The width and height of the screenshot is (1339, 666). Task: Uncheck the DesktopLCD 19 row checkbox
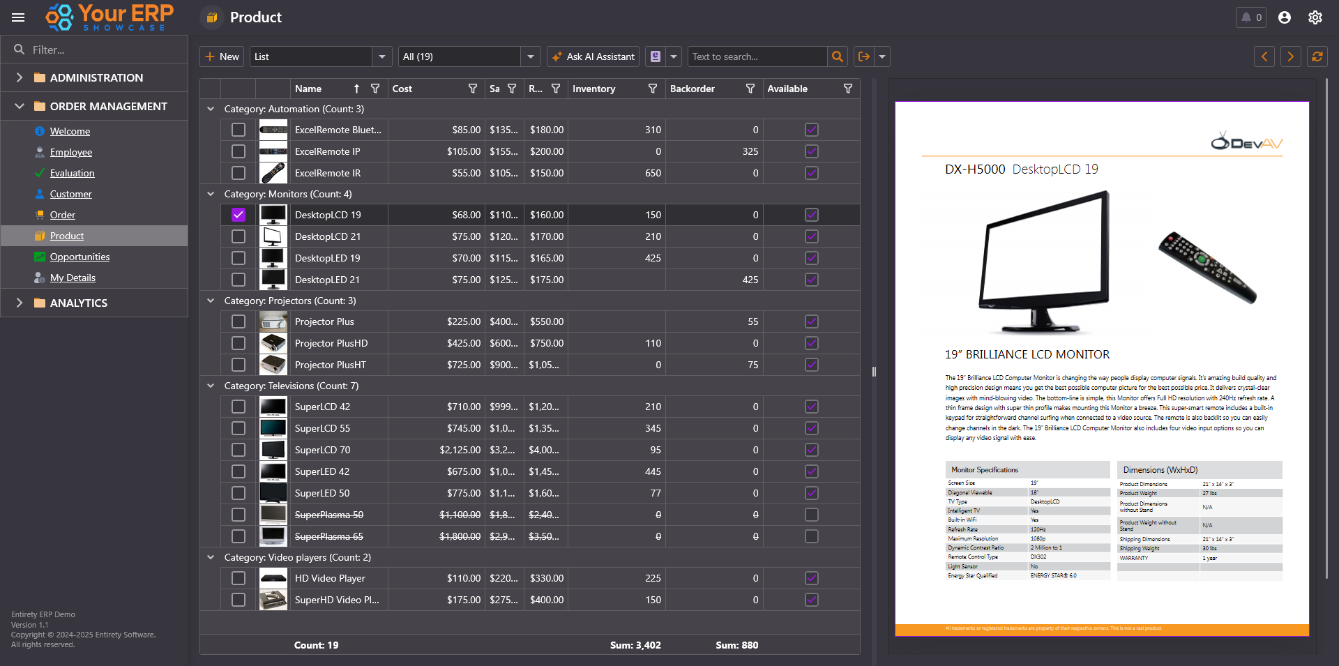point(239,215)
